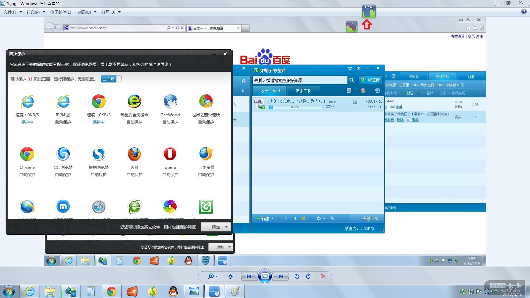
Task: Rotate the photo clockwise
Action: click(308, 276)
